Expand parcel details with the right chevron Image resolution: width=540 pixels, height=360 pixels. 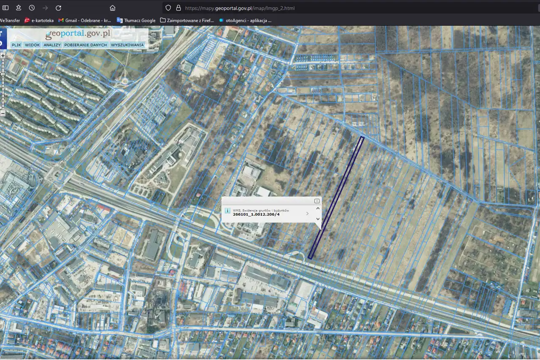coord(307,214)
